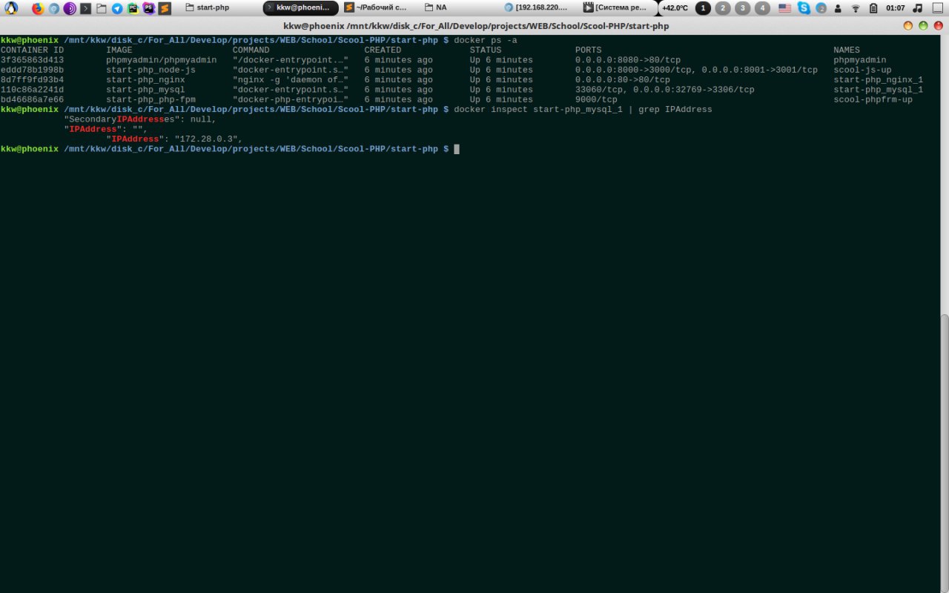The image size is (949, 593).
Task: Launch Firefox from the panel
Action: pos(38,8)
